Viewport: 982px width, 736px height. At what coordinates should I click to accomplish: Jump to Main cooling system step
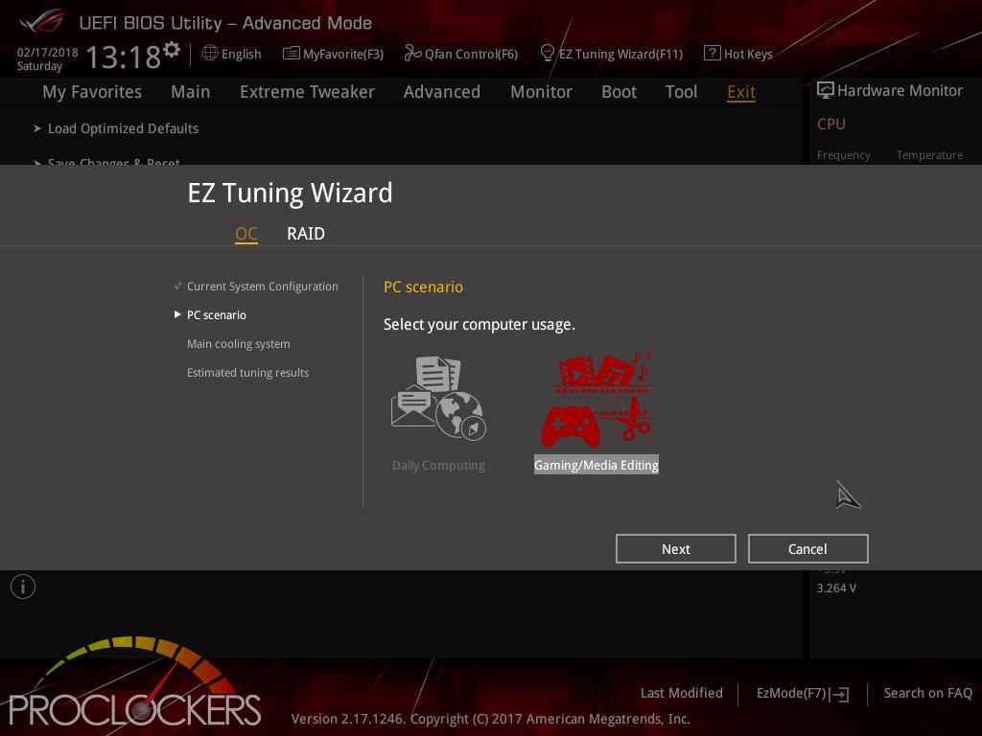pos(239,344)
